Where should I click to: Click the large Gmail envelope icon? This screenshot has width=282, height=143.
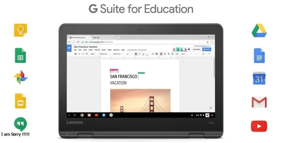point(259,102)
